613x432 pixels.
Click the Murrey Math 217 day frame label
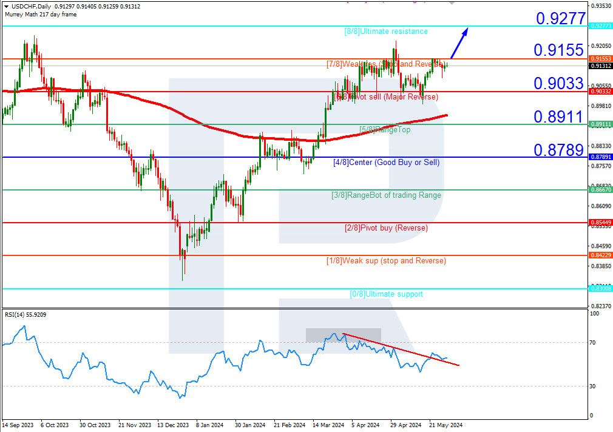(x=41, y=15)
